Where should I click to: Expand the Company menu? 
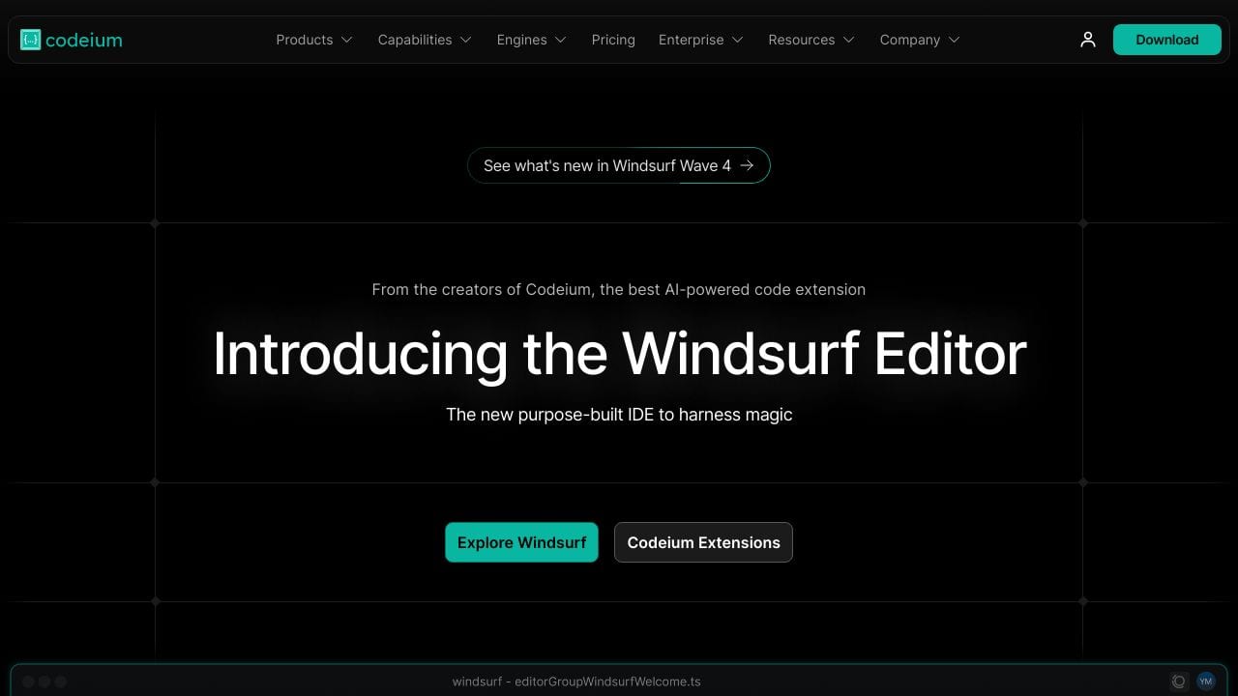click(x=920, y=40)
